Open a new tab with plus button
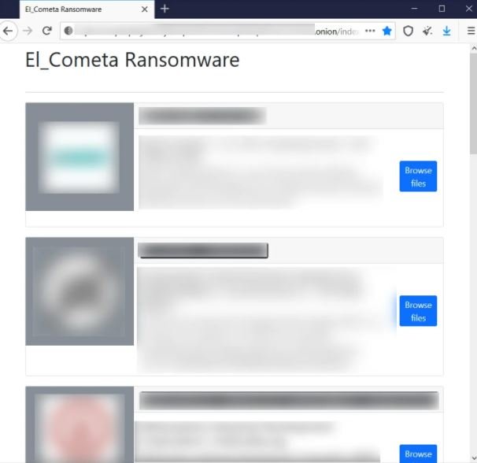 click(165, 9)
